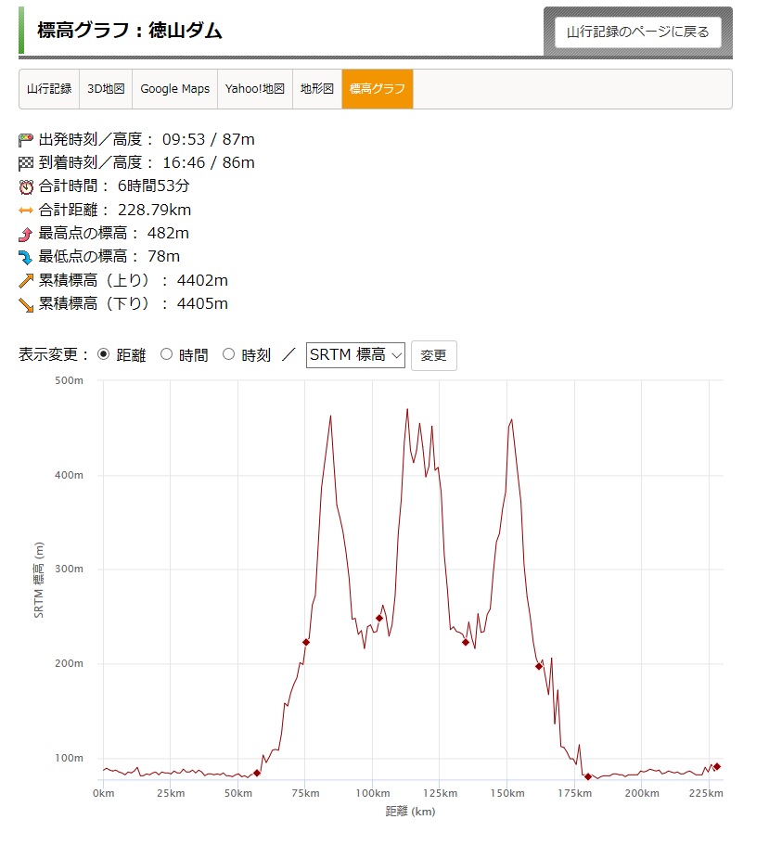Switch to the 山行記録 tab

pos(49,89)
